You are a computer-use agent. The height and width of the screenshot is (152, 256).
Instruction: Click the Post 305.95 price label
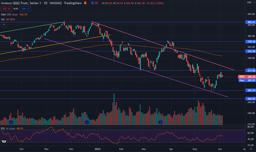(x=247, y=80)
